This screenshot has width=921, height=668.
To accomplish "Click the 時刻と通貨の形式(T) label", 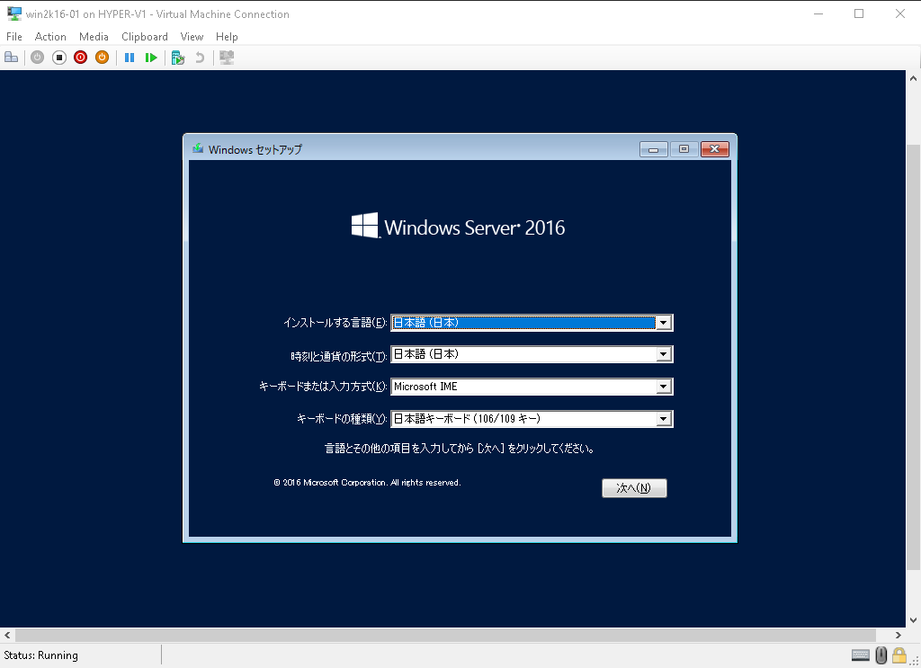I will [x=339, y=356].
